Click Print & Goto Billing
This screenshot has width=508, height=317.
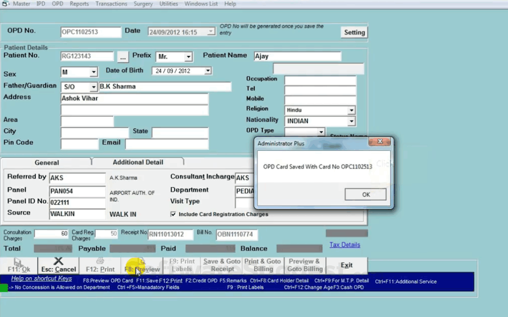tap(263, 265)
